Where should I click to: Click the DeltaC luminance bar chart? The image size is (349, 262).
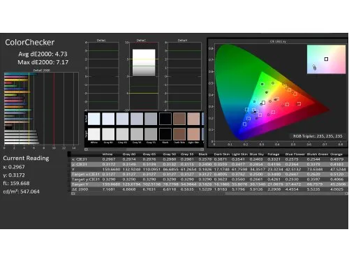(144, 62)
